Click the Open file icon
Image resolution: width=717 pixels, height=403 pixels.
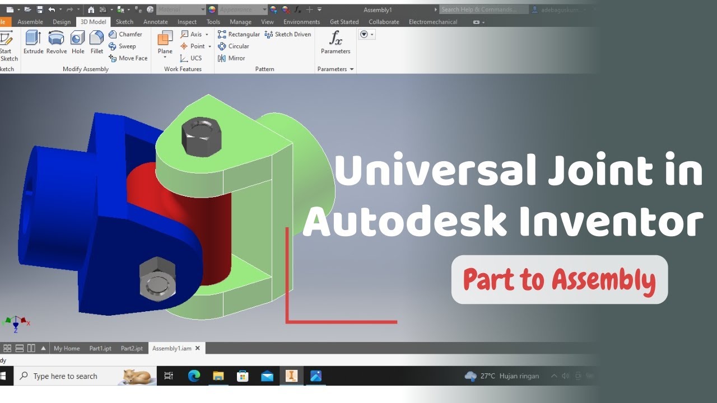pos(27,10)
